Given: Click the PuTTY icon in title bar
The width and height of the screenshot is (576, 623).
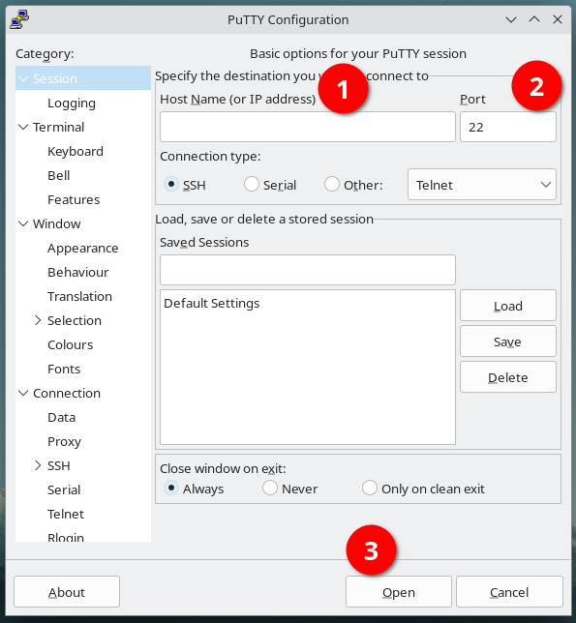Looking at the screenshot, I should coord(19,20).
